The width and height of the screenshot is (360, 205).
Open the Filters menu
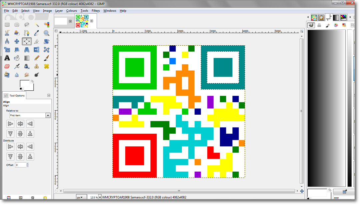tap(96, 11)
